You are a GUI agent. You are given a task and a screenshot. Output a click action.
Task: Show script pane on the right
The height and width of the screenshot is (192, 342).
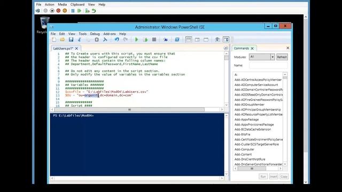[197, 39]
